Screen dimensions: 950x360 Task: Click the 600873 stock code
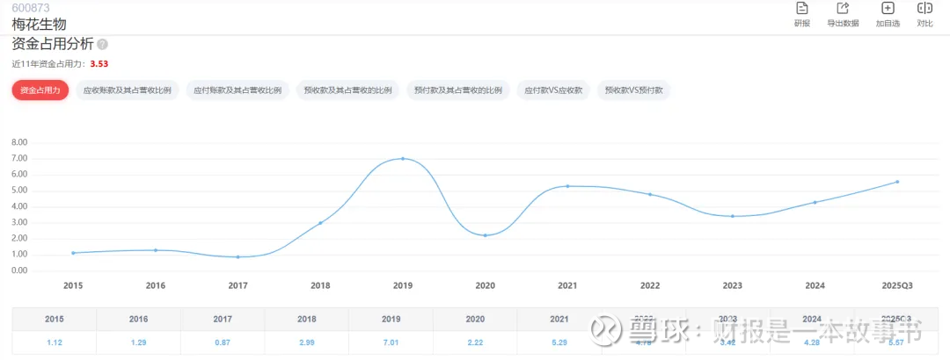click(x=31, y=8)
